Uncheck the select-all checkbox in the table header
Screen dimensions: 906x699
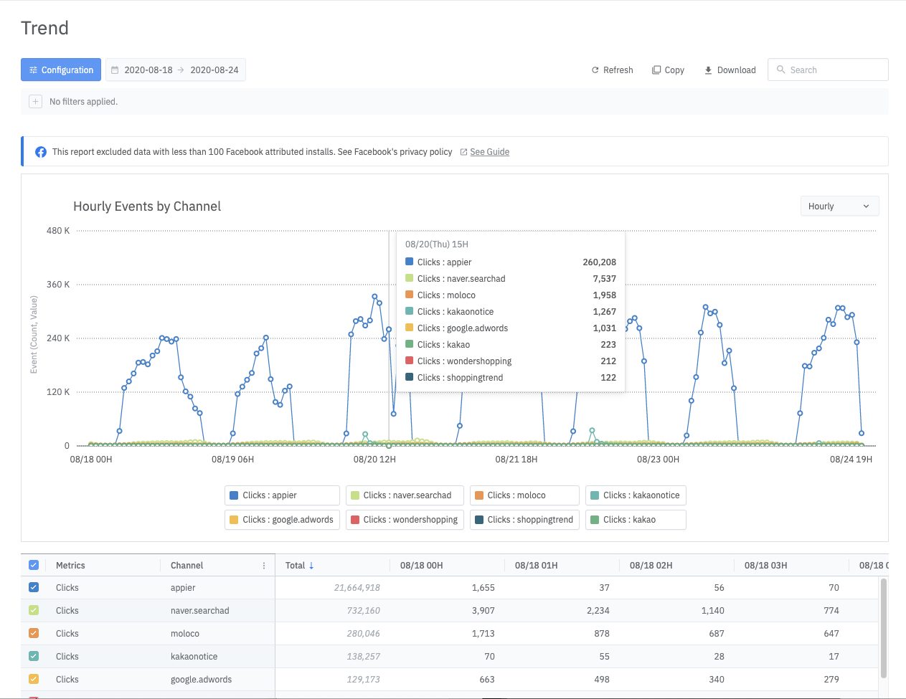pyautogui.click(x=34, y=564)
